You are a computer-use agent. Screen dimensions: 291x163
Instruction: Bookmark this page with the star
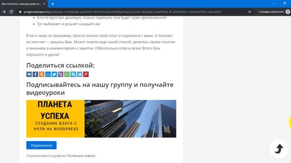[250, 12]
